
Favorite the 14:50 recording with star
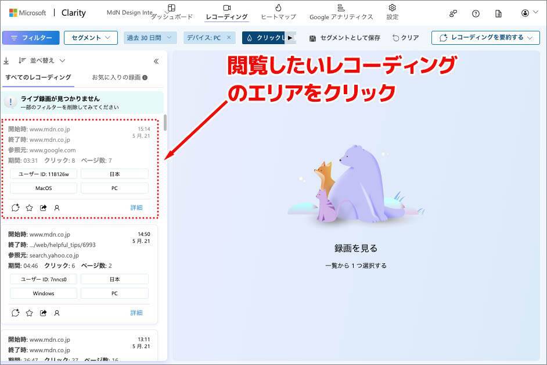pos(29,313)
